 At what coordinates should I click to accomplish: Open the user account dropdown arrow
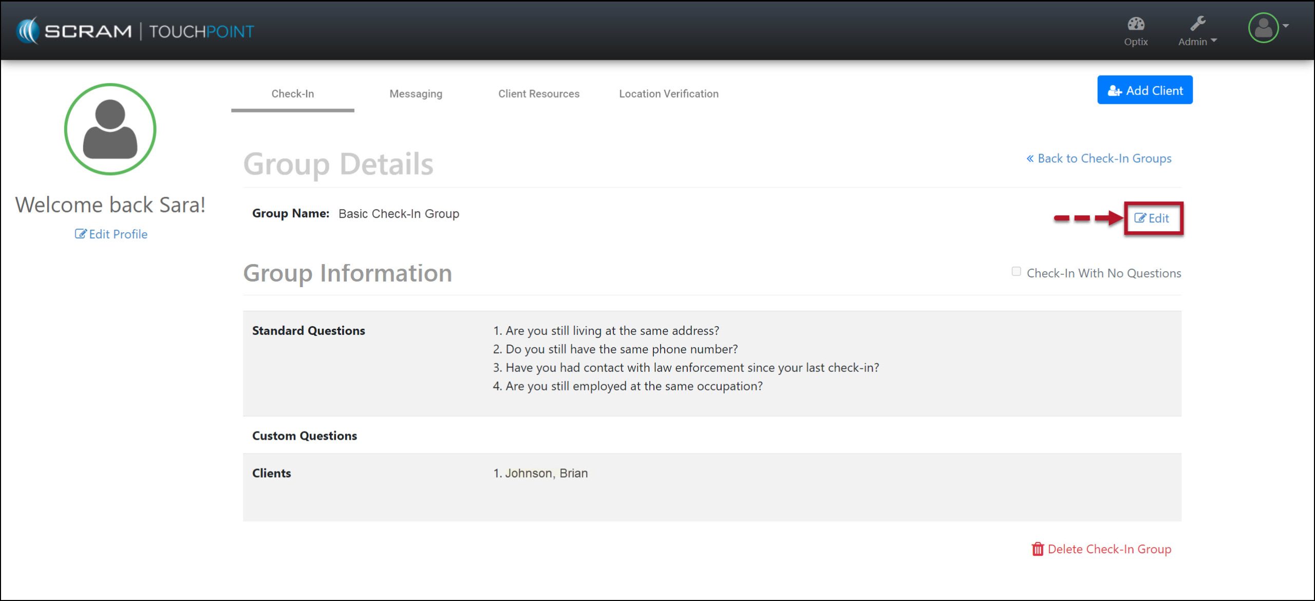pyautogui.click(x=1286, y=26)
